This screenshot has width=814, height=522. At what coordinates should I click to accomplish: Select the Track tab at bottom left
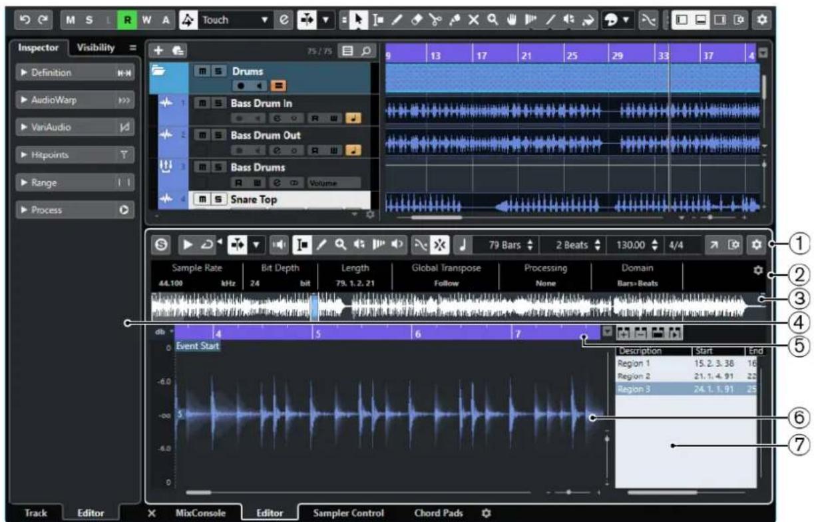coord(36,513)
